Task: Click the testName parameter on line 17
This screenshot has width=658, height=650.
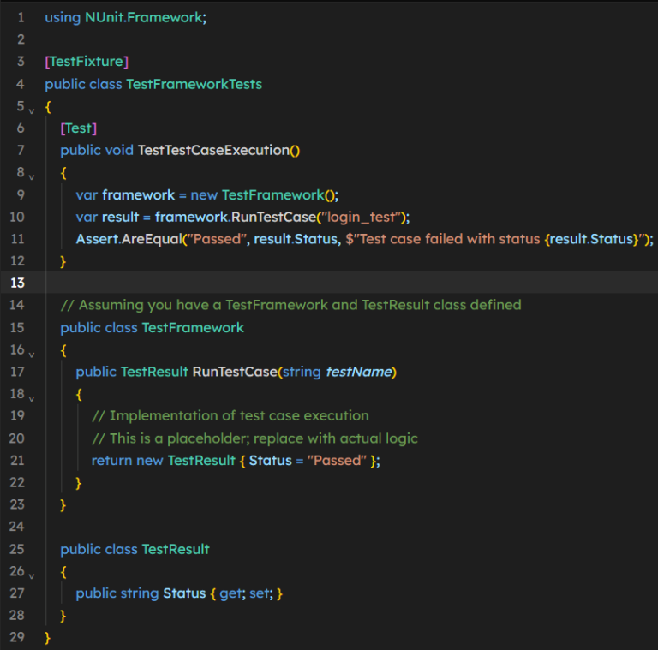Action: point(358,372)
